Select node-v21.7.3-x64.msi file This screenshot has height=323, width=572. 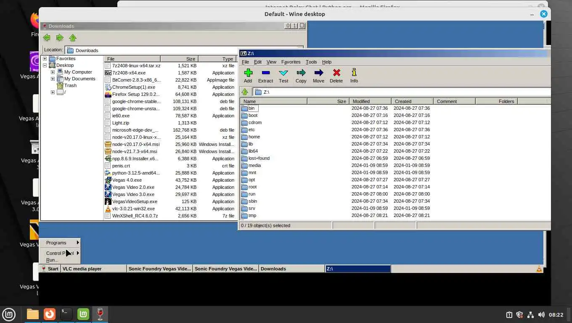tap(134, 151)
